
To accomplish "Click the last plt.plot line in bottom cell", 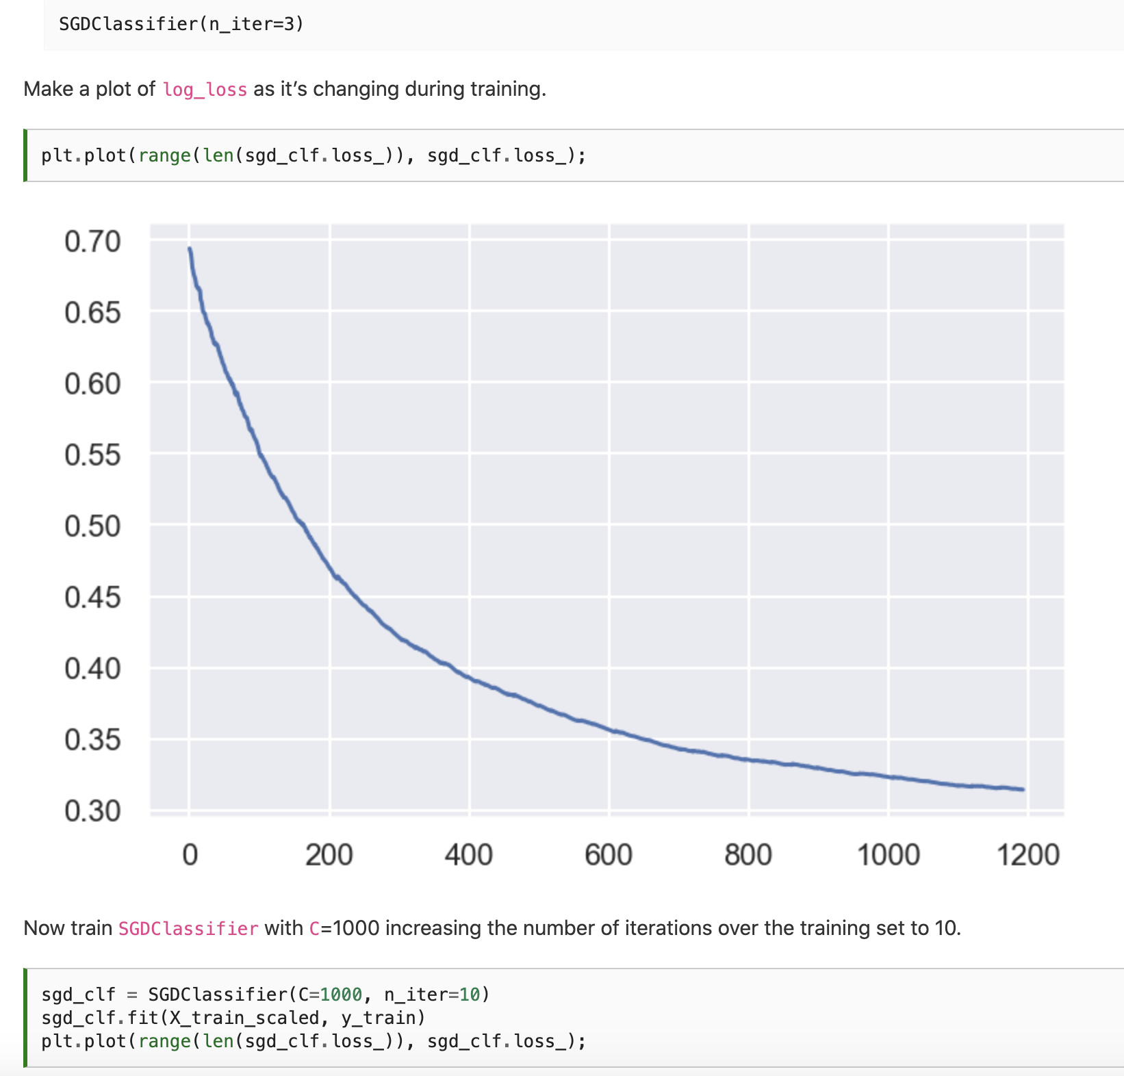I will (314, 1041).
